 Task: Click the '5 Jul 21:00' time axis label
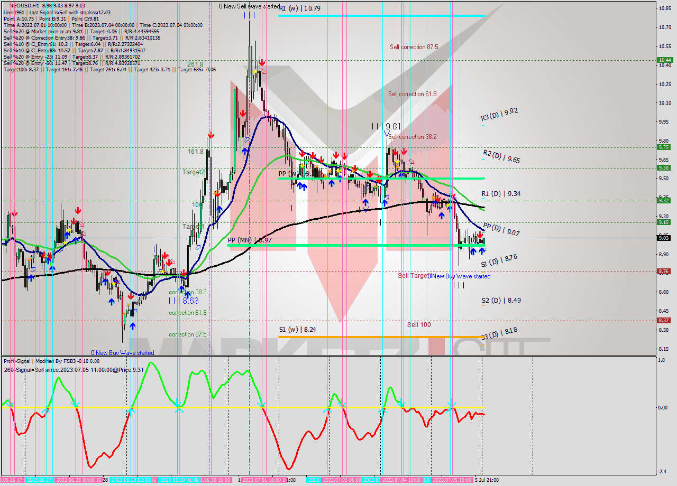click(x=487, y=480)
